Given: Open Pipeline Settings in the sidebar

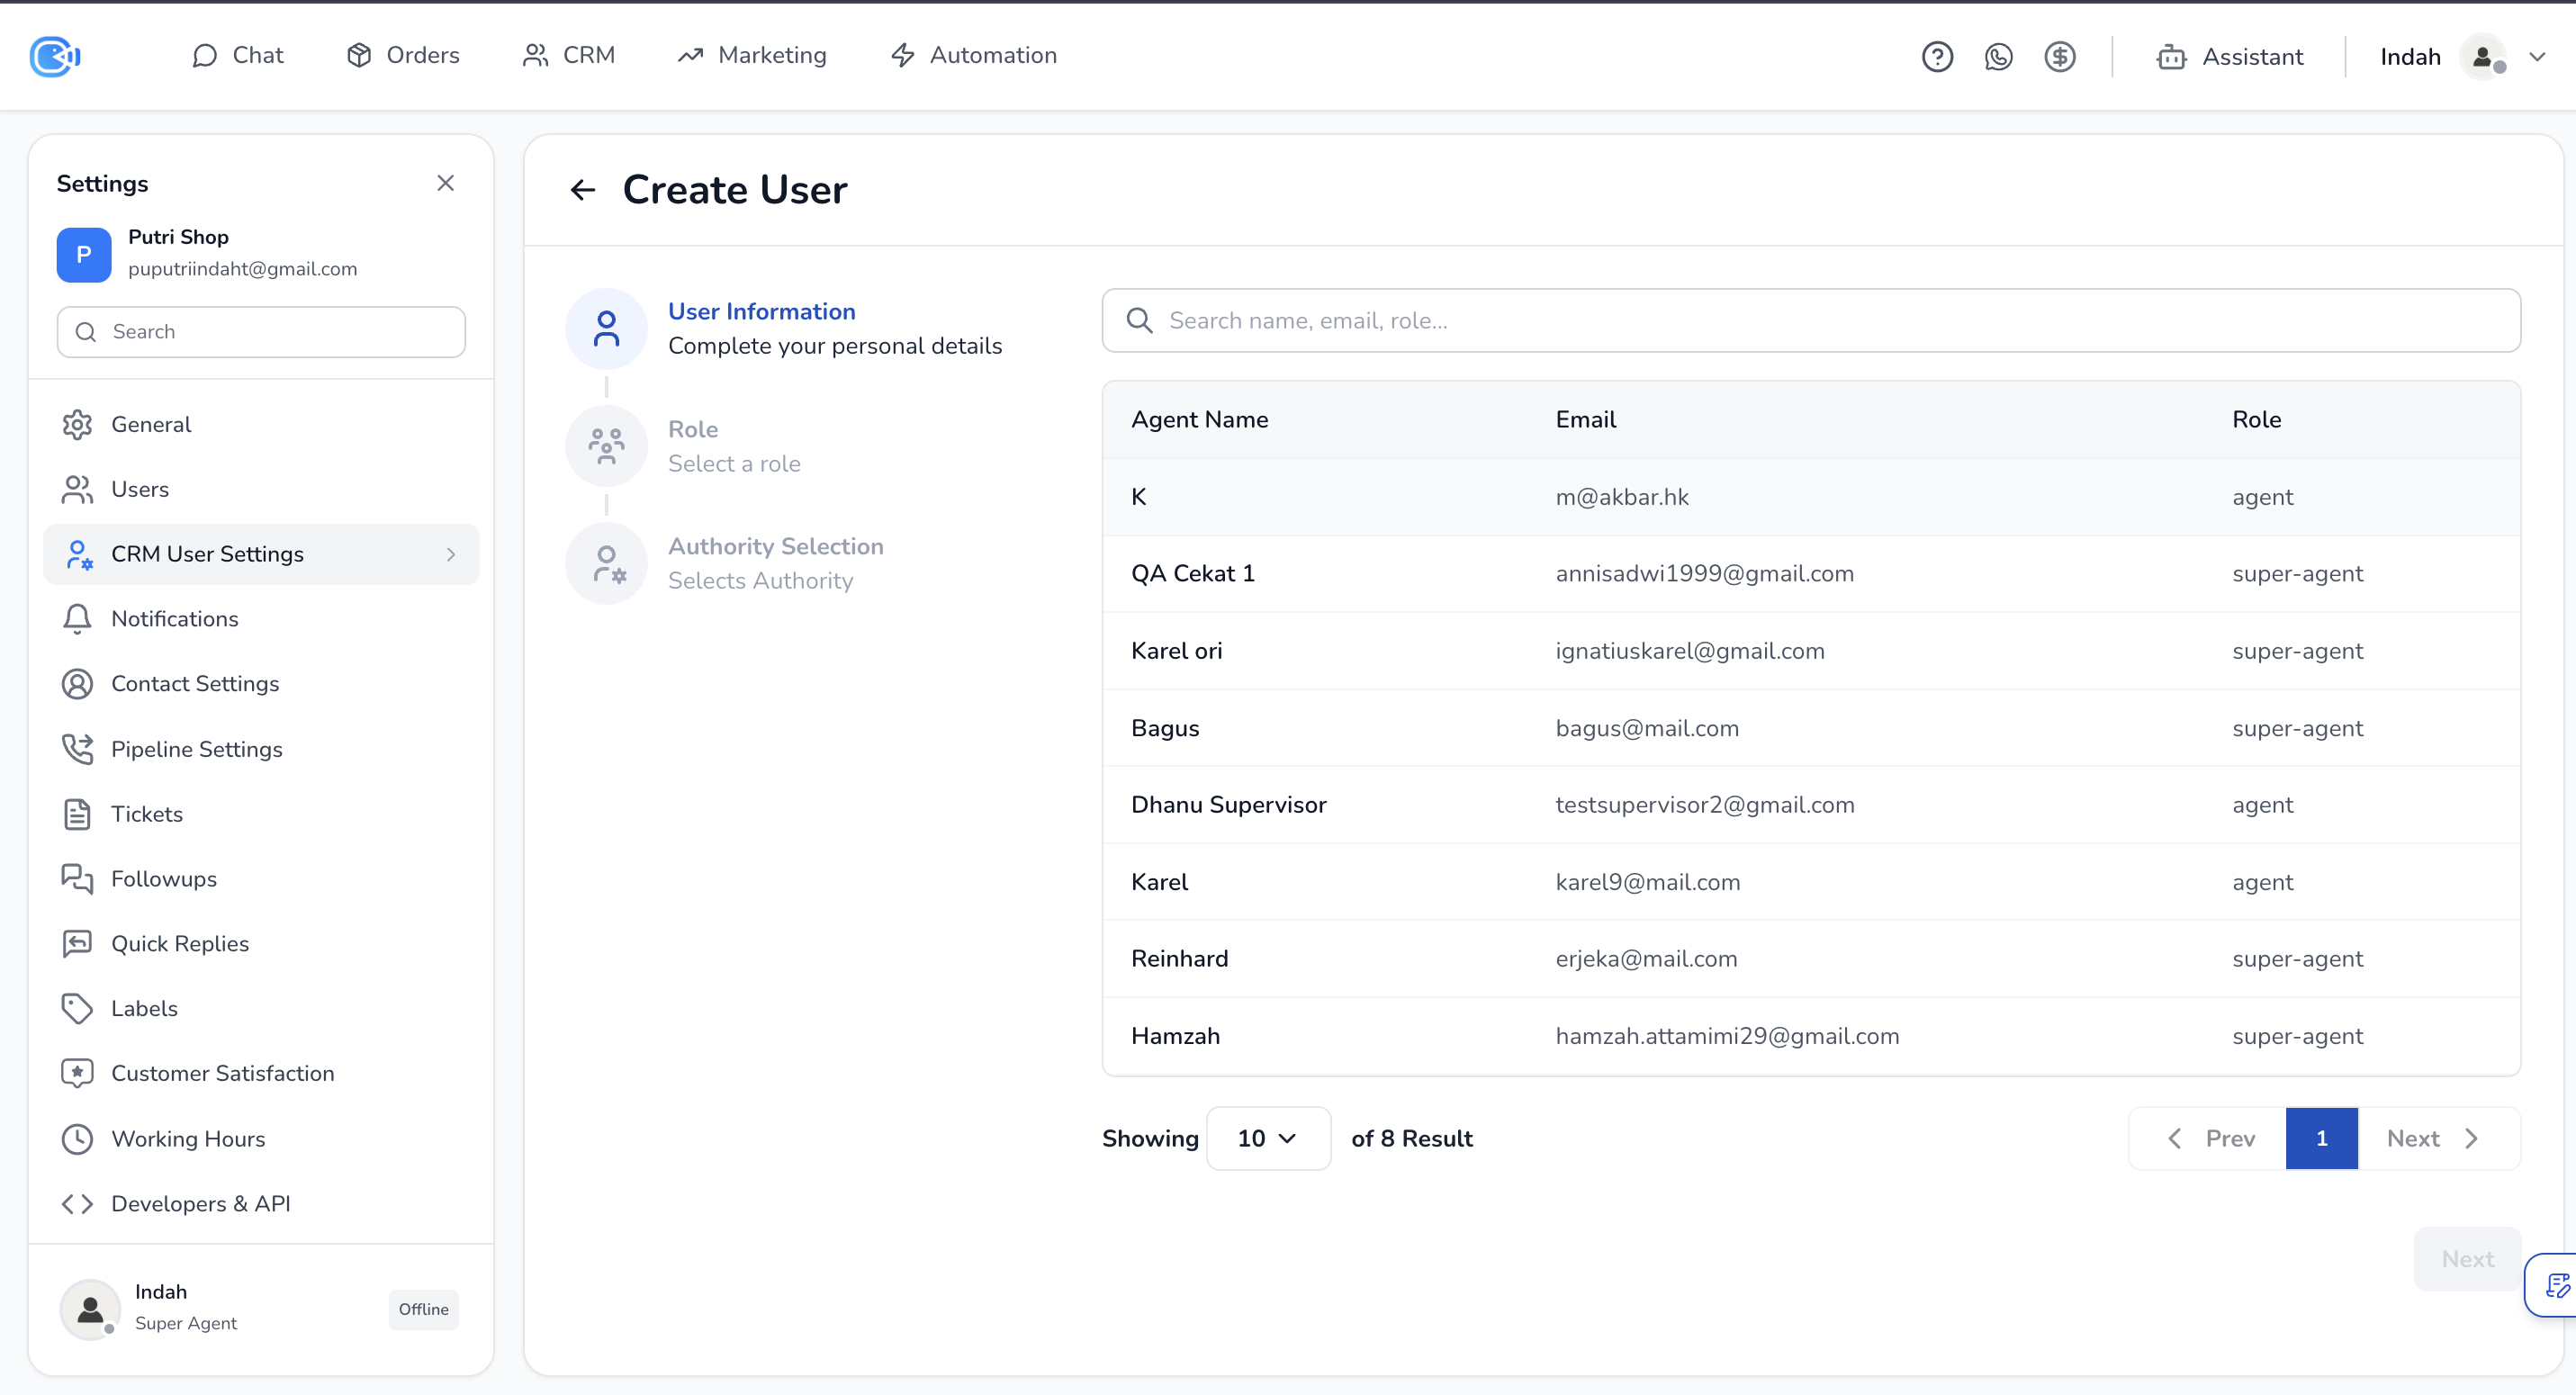Looking at the screenshot, I should [196, 749].
